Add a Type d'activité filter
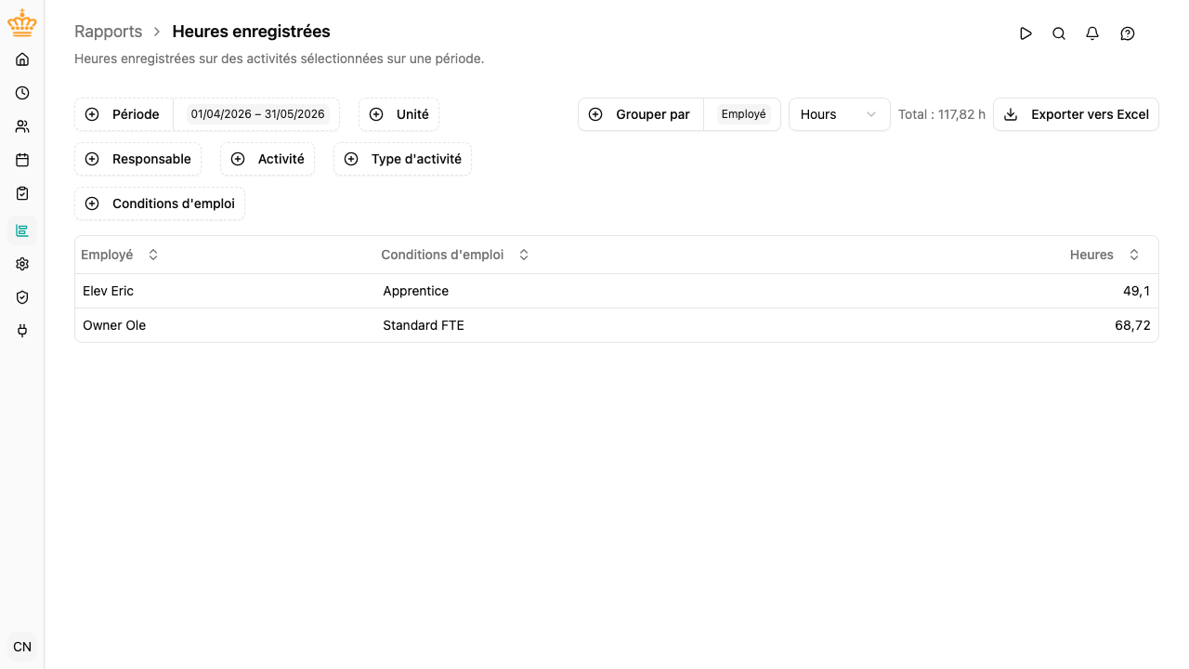 coord(402,159)
